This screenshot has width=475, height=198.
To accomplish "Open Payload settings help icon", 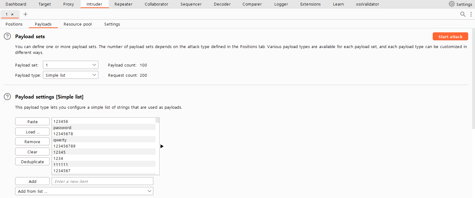I will click(x=7, y=97).
